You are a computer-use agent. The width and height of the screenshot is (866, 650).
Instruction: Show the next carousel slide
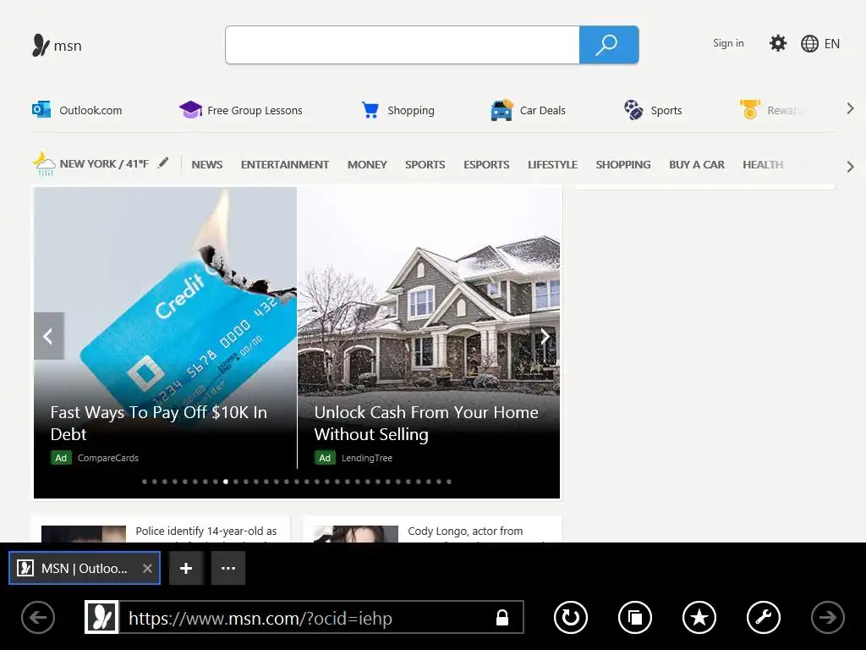pos(545,336)
